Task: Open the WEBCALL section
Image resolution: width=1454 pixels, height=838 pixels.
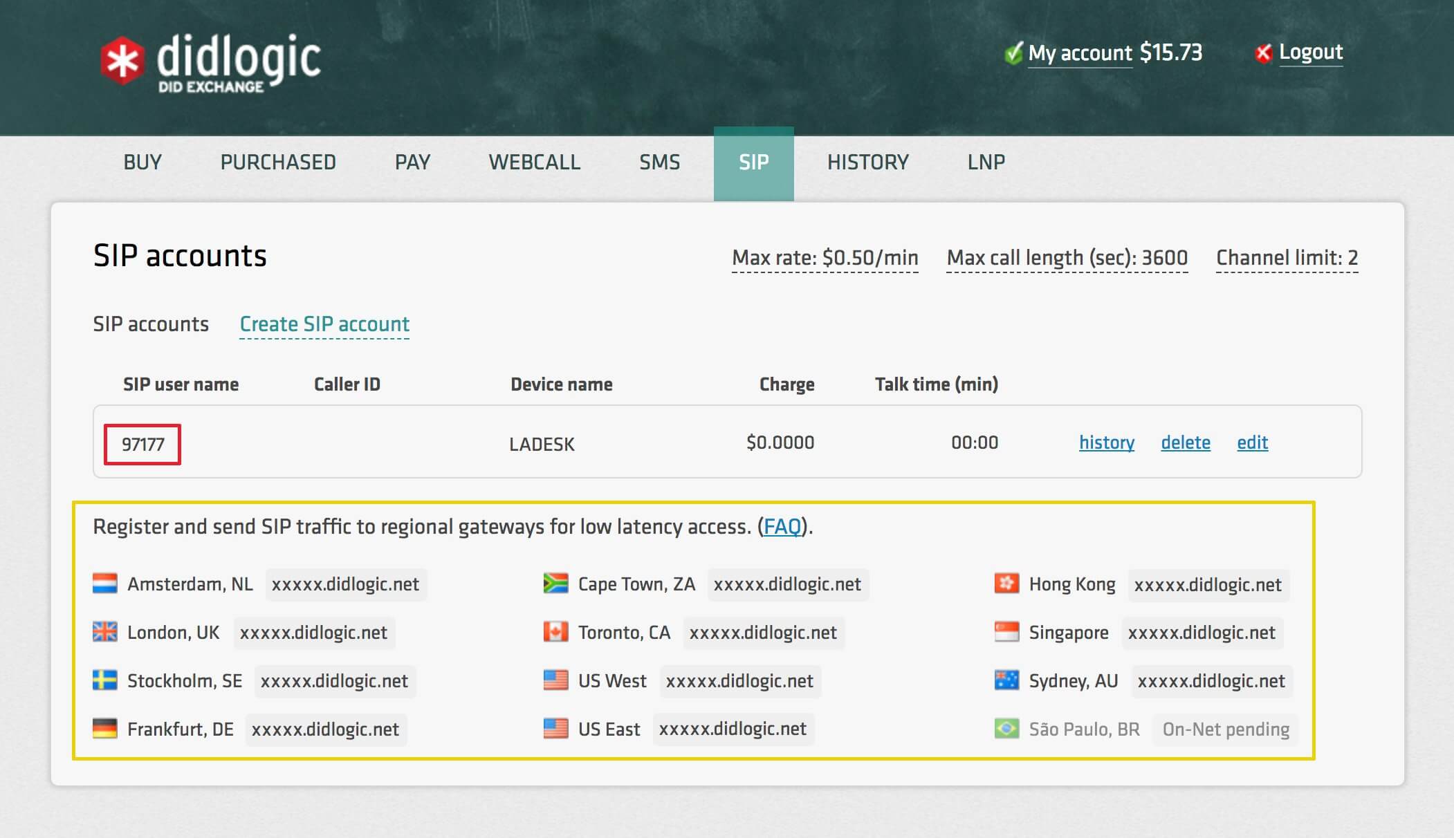Action: pos(535,162)
